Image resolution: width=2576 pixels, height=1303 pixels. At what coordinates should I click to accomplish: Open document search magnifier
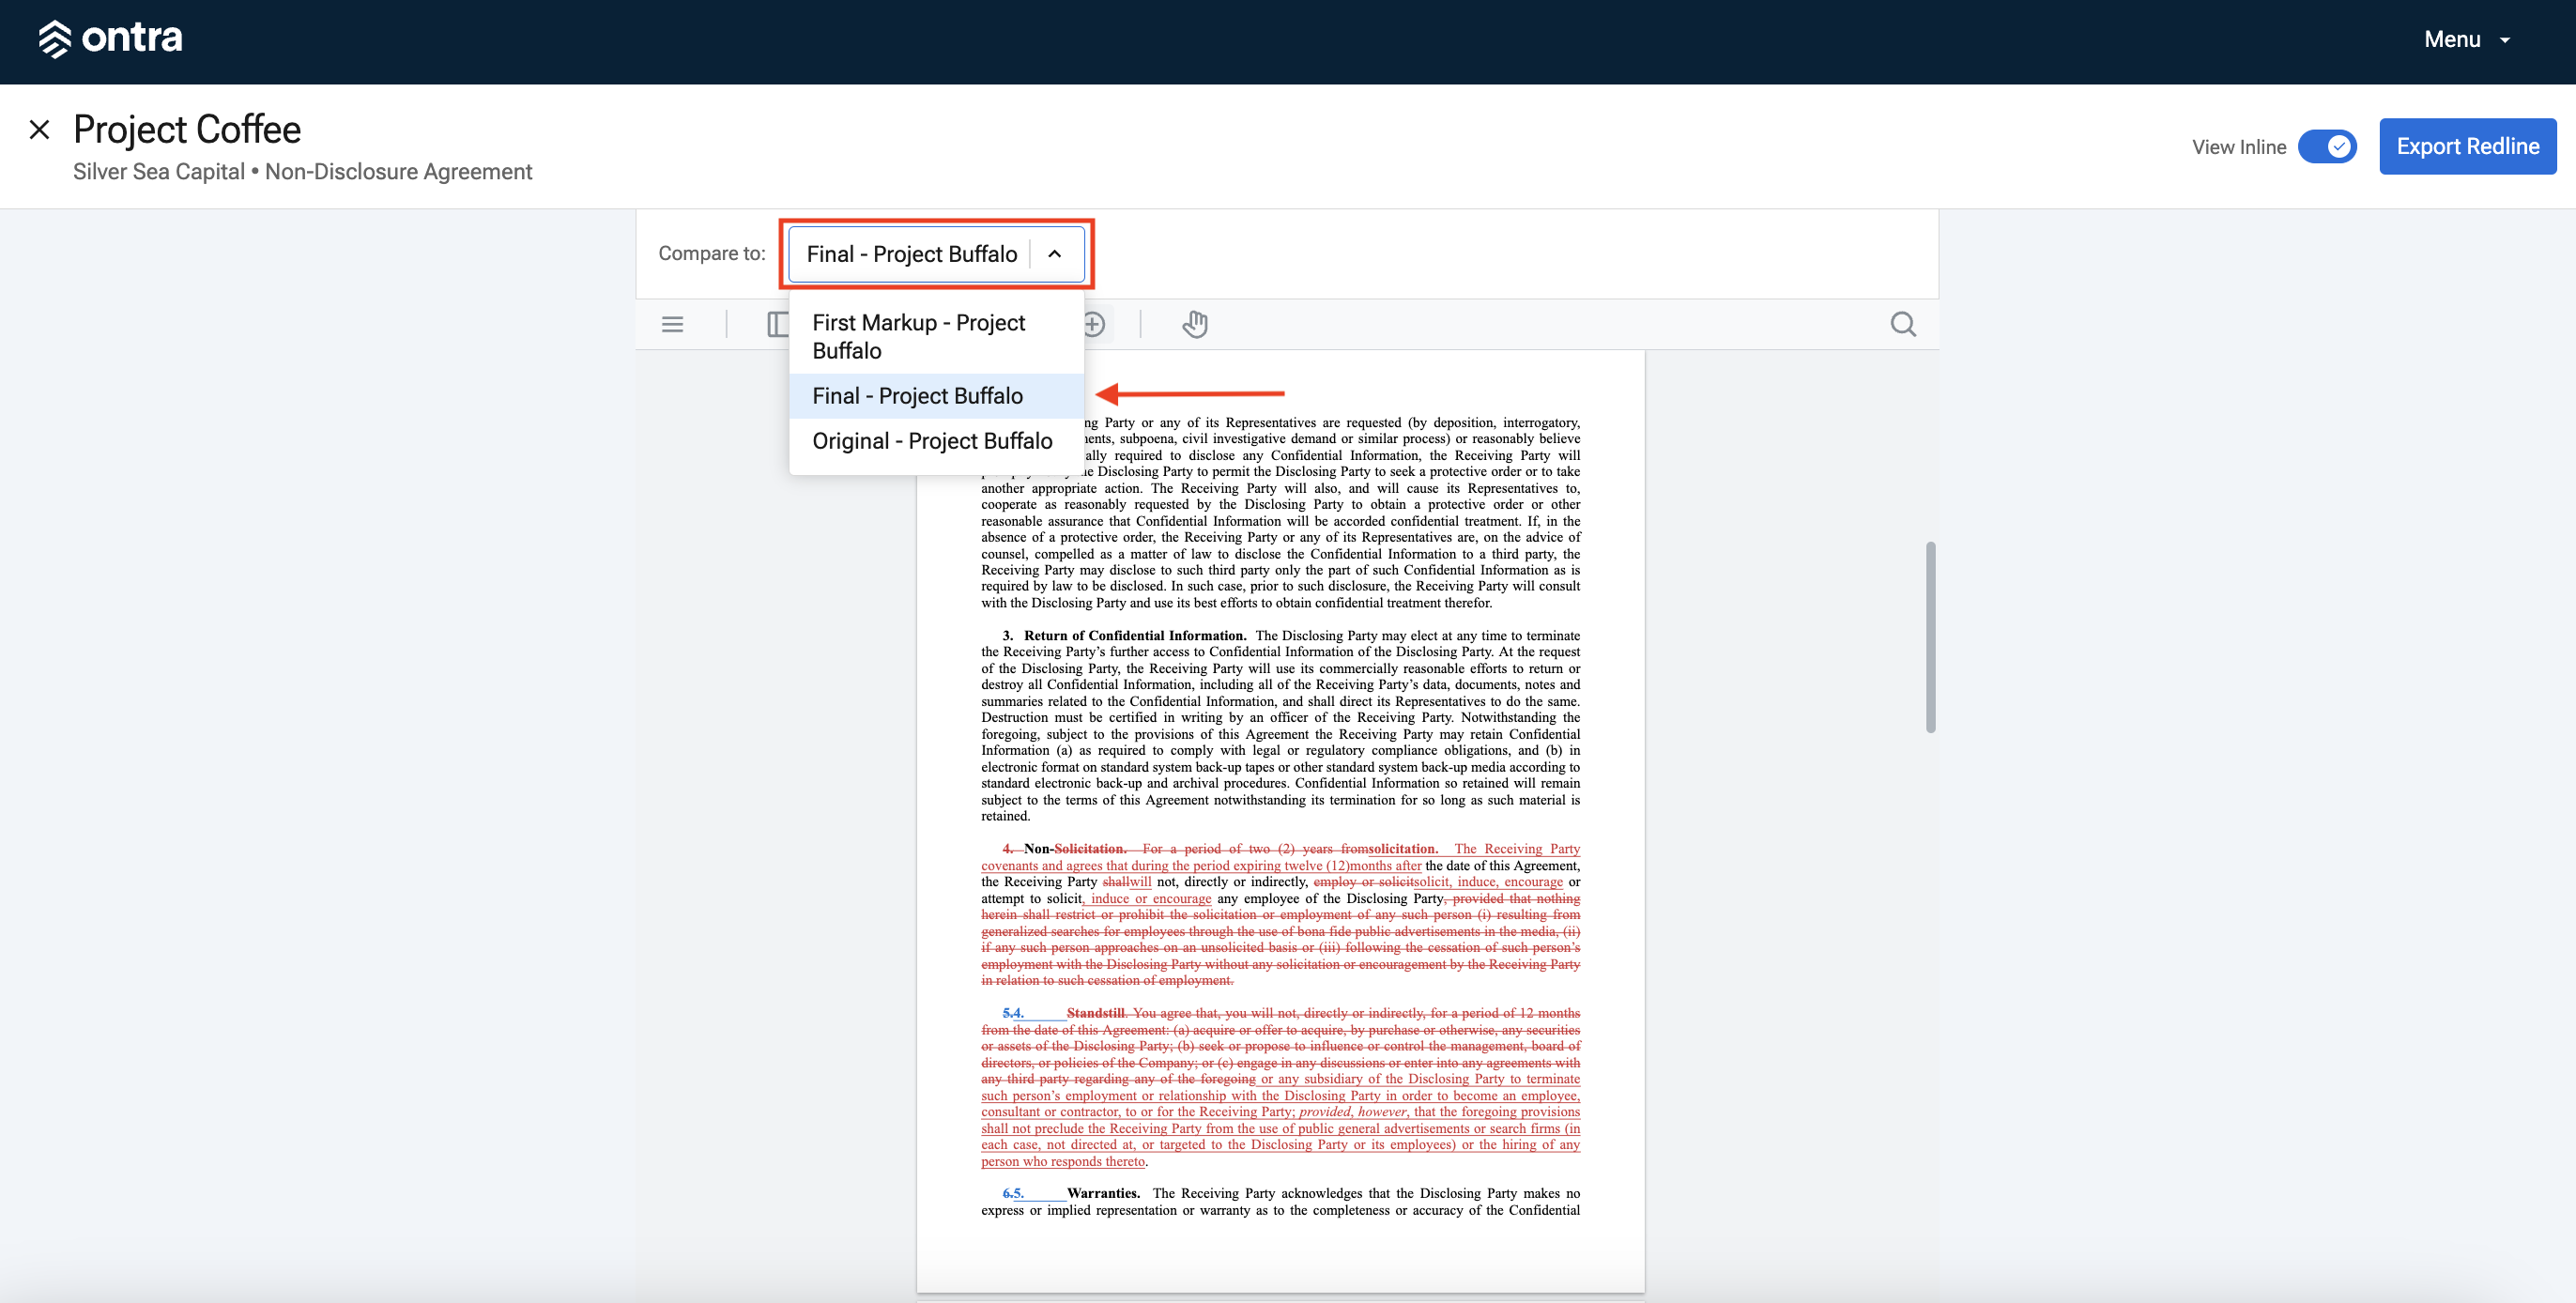click(1902, 324)
